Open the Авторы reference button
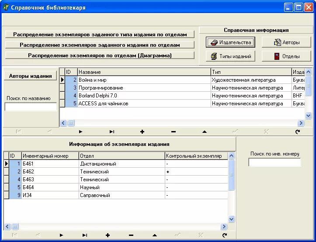The image size is (316, 242). click(286, 42)
